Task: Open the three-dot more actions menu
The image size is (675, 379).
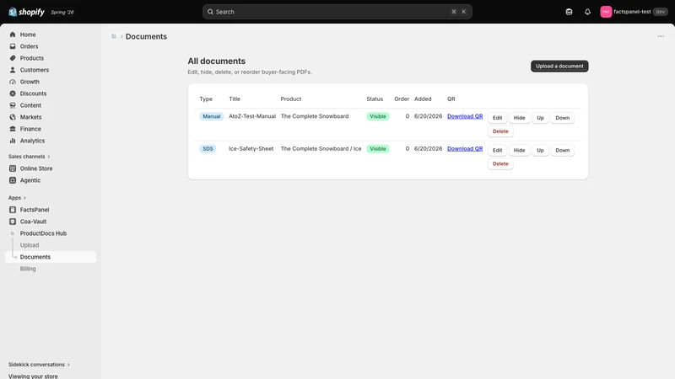Action: tap(661, 36)
